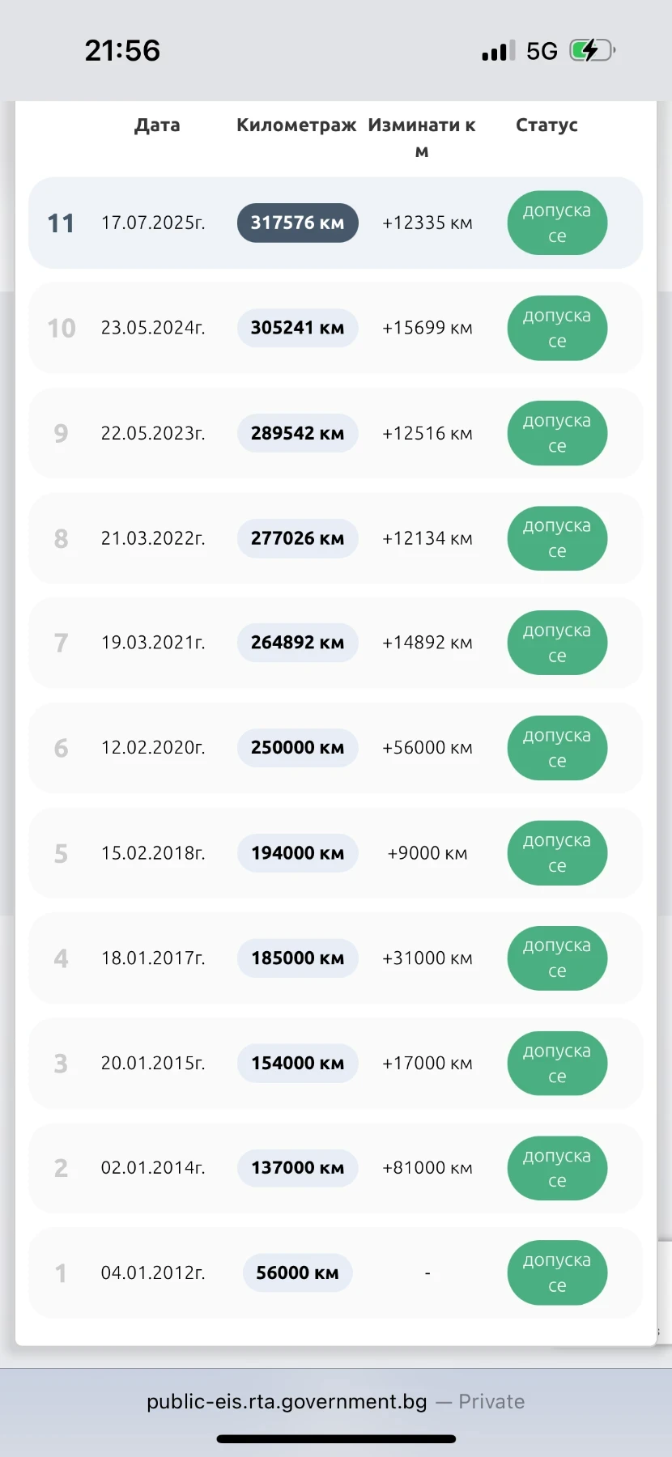Click status badge for 17.07.2025 inspection
This screenshot has height=1457, width=672.
pyautogui.click(x=557, y=223)
